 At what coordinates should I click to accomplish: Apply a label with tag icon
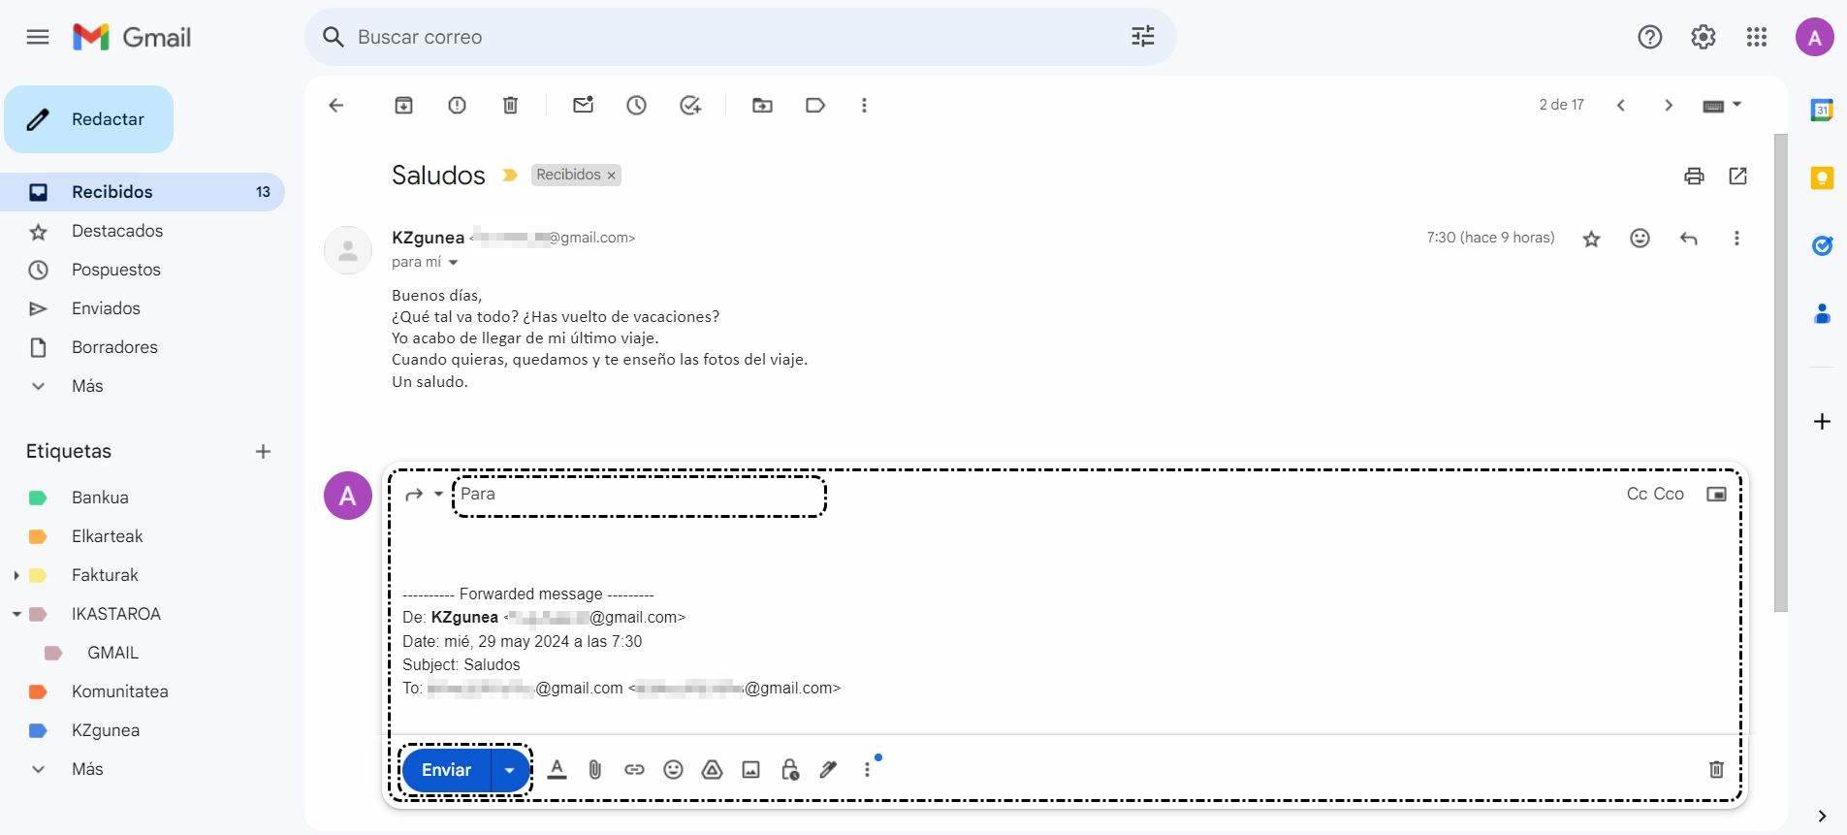[815, 105]
